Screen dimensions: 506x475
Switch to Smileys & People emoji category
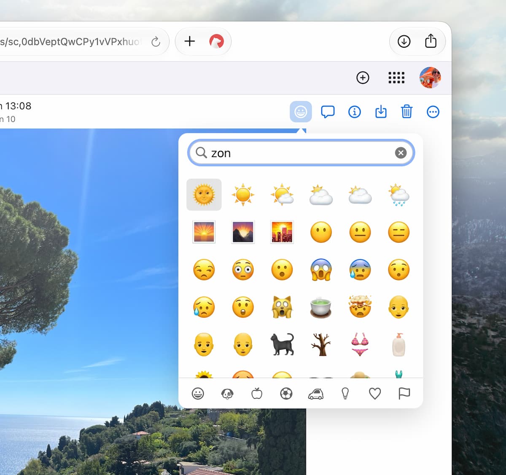[x=198, y=394]
